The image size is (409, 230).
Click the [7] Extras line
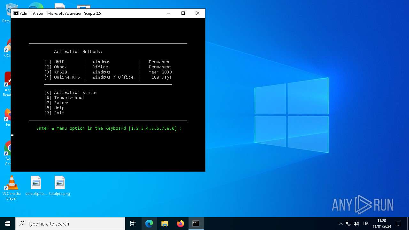(x=57, y=103)
